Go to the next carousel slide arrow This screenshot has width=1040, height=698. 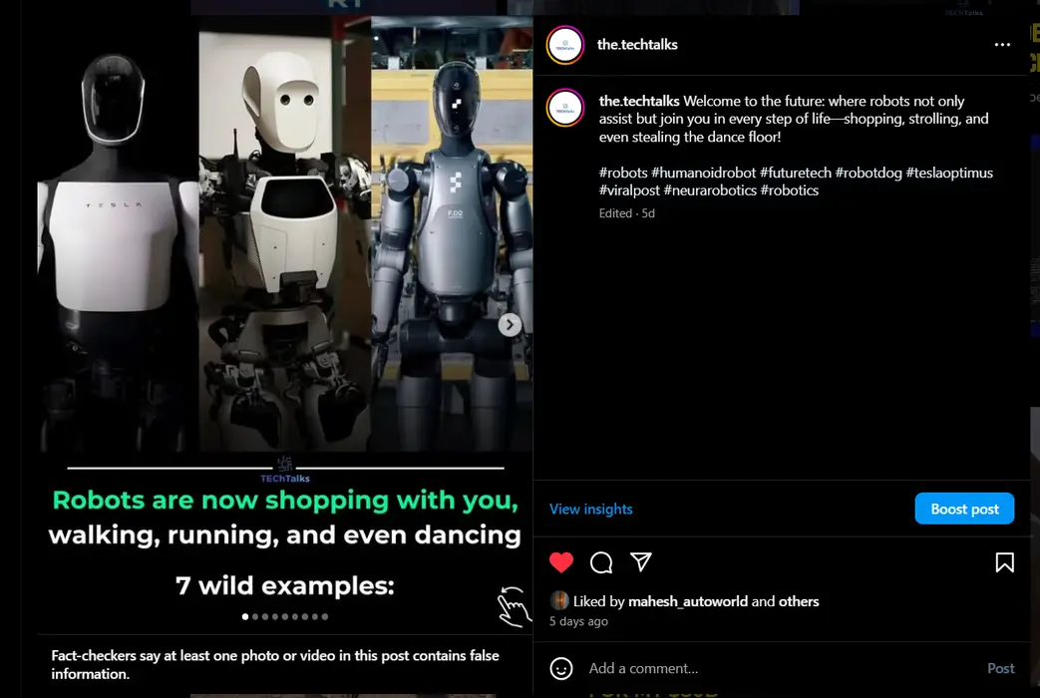[510, 324]
